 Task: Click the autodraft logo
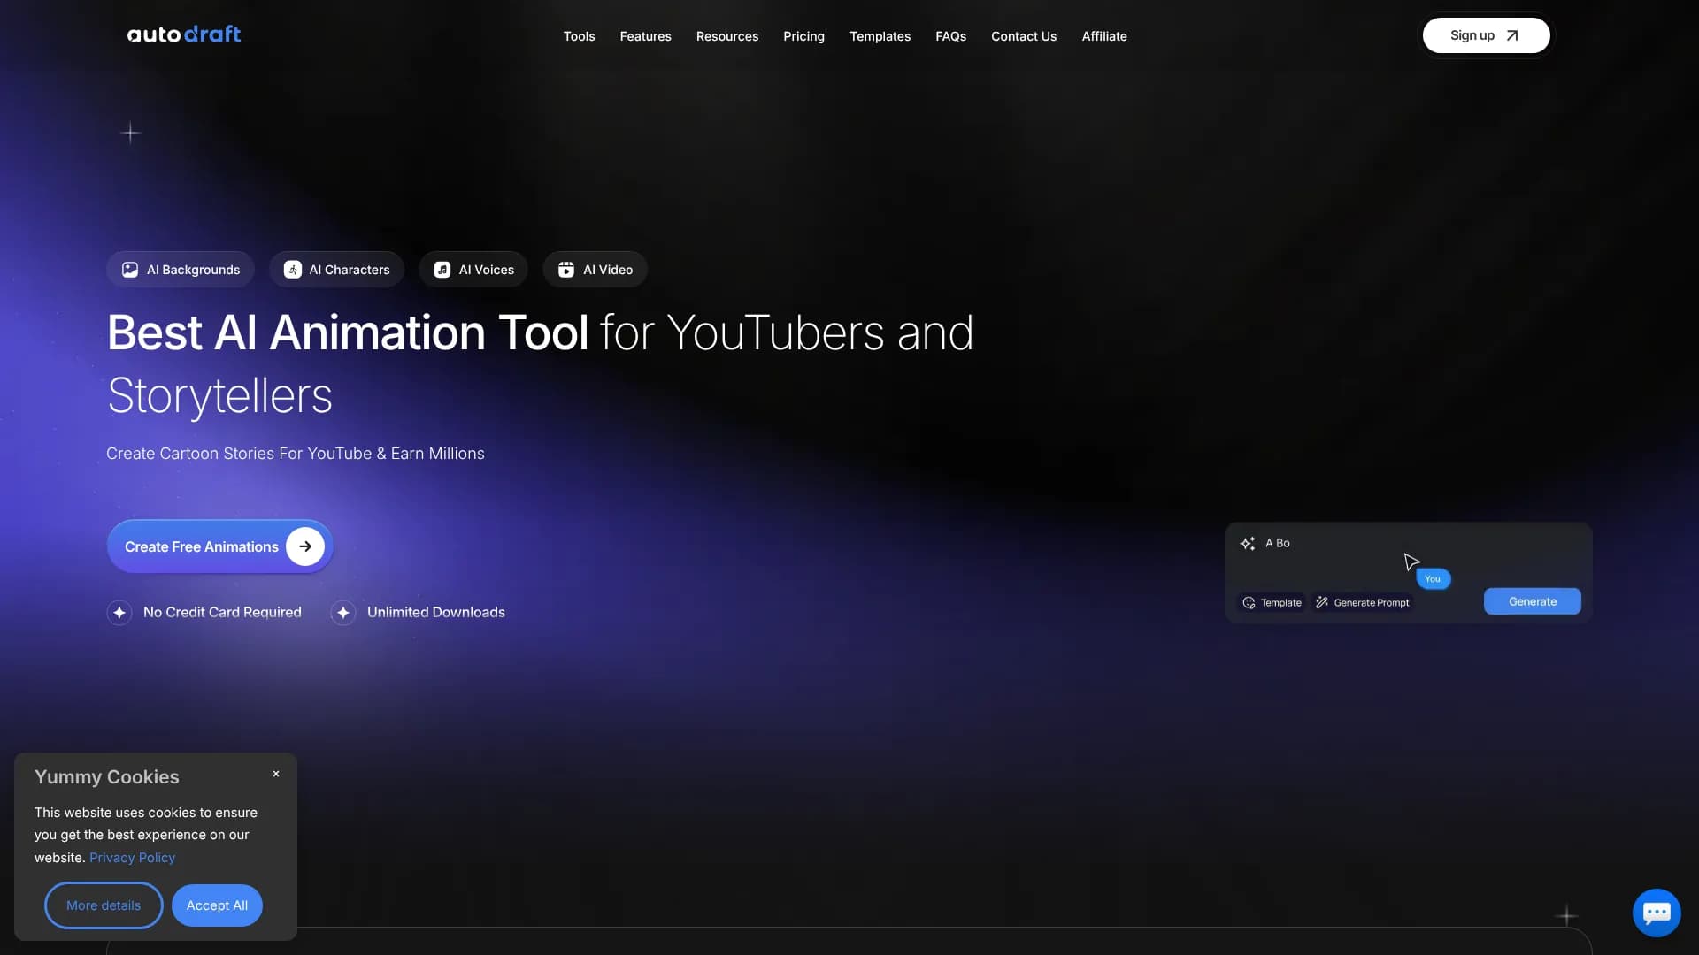(184, 34)
